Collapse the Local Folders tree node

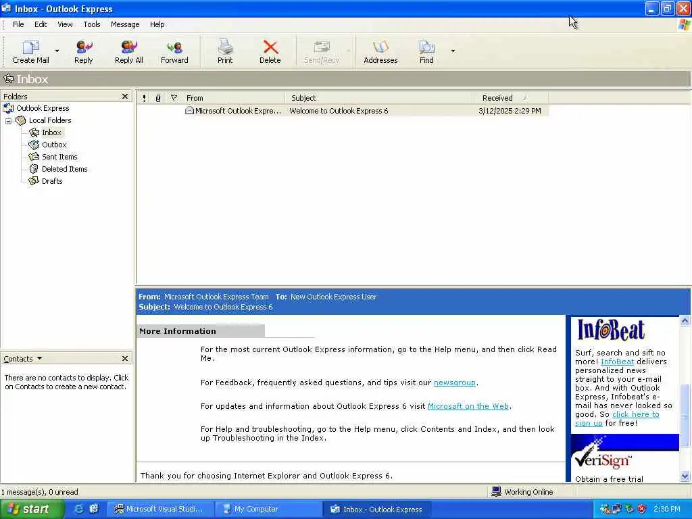coord(8,120)
